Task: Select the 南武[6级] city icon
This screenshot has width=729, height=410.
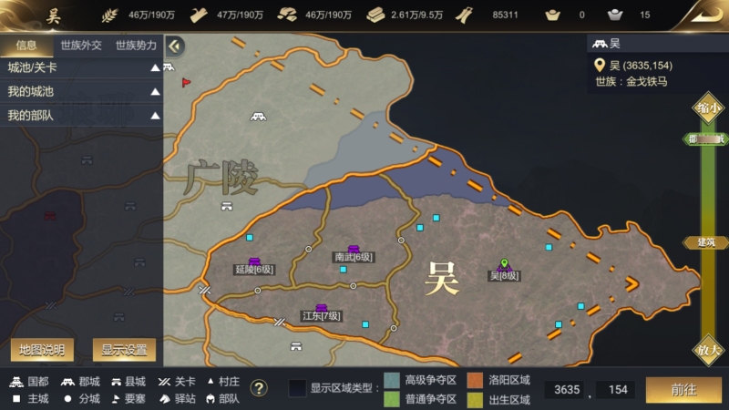Action: pos(354,250)
